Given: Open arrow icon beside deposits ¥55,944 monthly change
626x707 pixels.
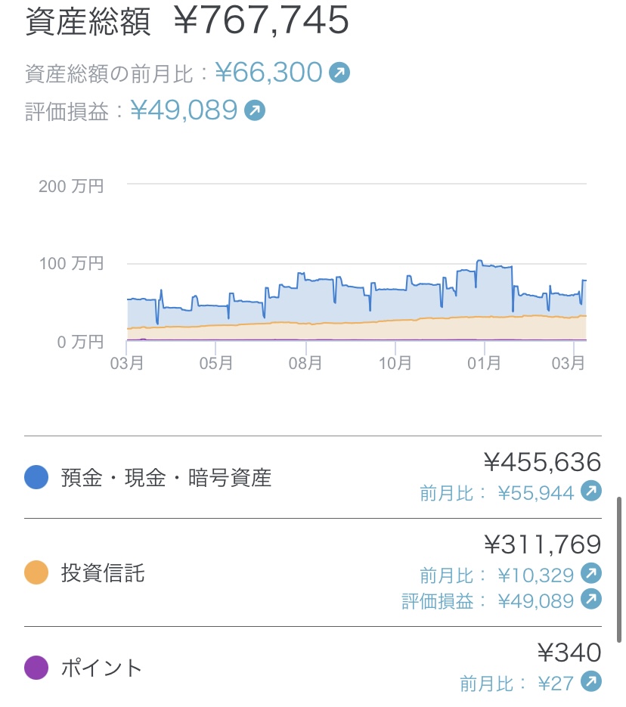Looking at the screenshot, I should 591,492.
